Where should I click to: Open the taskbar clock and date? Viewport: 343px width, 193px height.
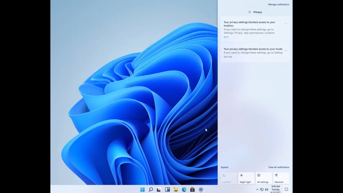click(275, 189)
